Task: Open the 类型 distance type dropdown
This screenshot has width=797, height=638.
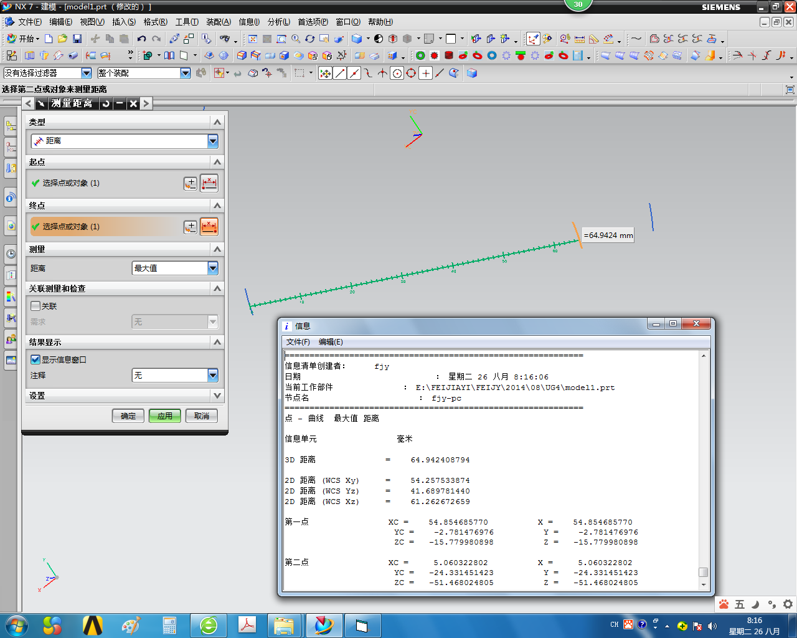Action: point(213,141)
